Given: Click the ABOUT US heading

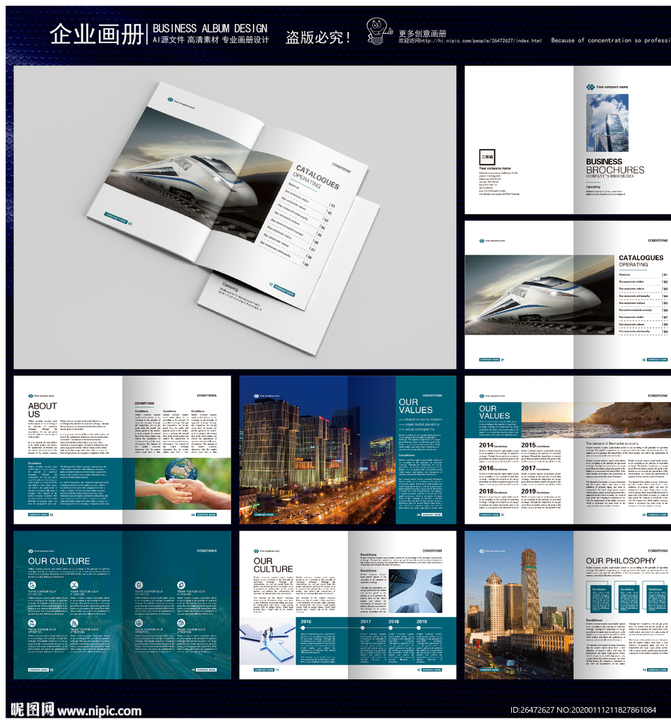Looking at the screenshot, I should [x=42, y=410].
